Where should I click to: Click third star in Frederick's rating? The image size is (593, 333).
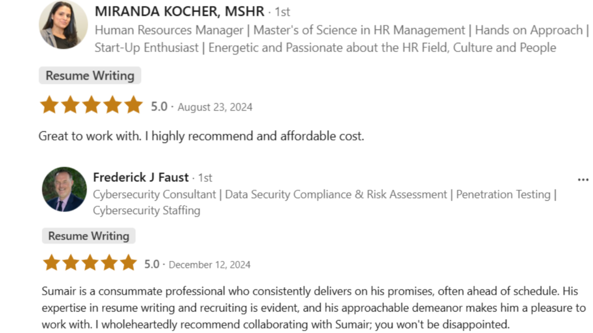90,263
